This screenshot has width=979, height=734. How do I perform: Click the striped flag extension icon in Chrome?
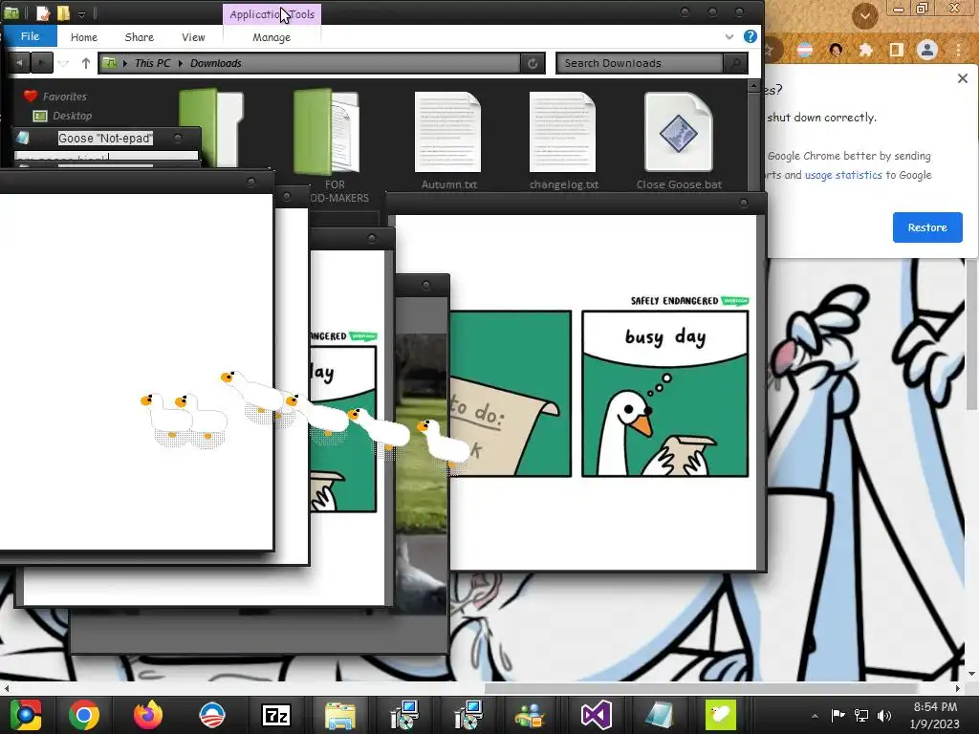click(805, 50)
